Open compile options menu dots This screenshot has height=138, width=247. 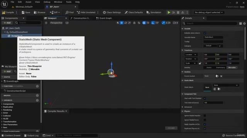(x=17, y=12)
